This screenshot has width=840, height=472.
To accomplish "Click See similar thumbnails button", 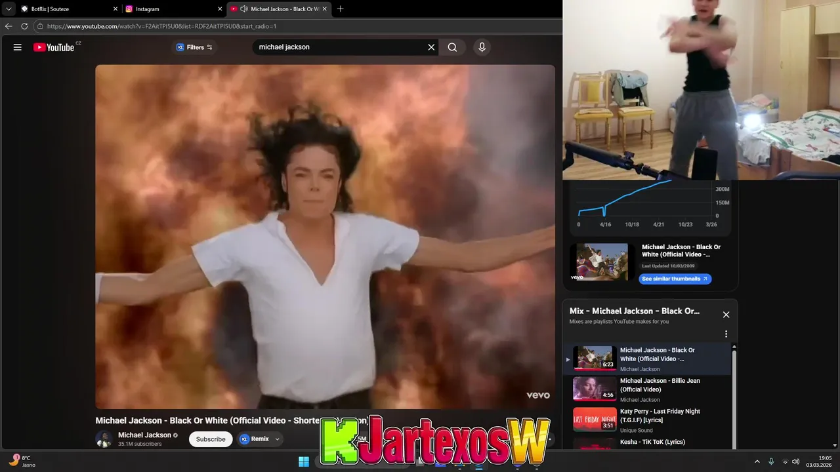I will pos(675,279).
